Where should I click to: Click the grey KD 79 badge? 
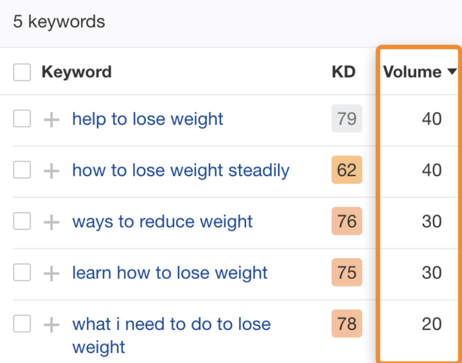(347, 118)
